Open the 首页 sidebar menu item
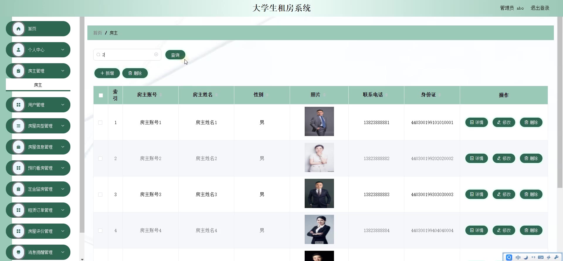The width and height of the screenshot is (563, 261). pyautogui.click(x=38, y=29)
